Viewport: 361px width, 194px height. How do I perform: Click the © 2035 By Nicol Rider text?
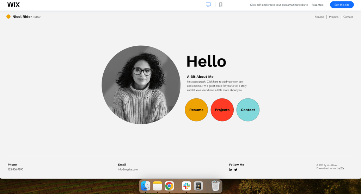[x=327, y=165]
